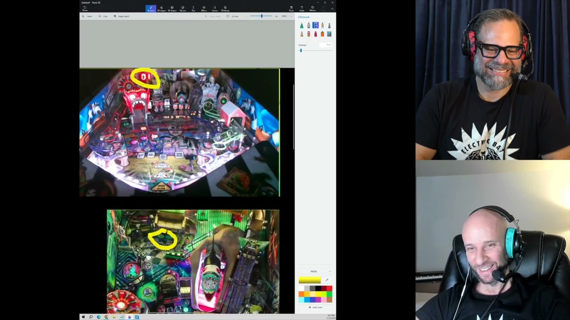This screenshot has height=320, width=570.
Task: Open the 2D shapes tab
Action: pos(161,8)
